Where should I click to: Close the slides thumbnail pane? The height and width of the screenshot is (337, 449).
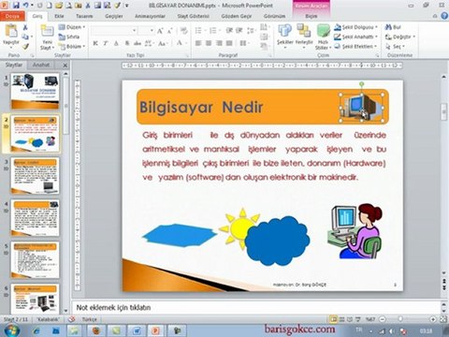pos(65,66)
